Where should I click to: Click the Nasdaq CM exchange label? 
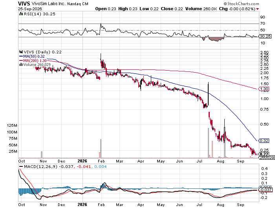click(78, 4)
